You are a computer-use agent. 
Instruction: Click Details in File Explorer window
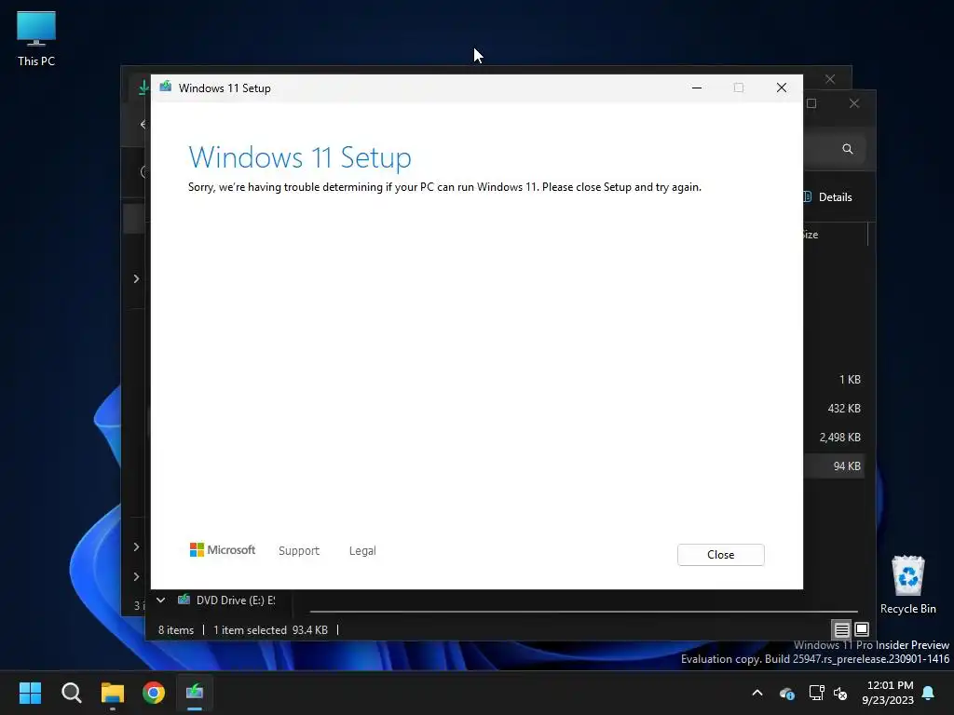(828, 197)
